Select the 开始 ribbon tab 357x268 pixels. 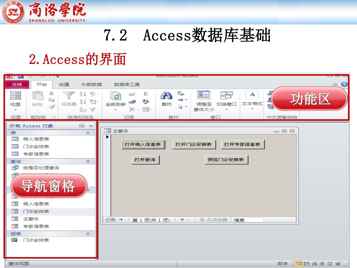point(42,84)
